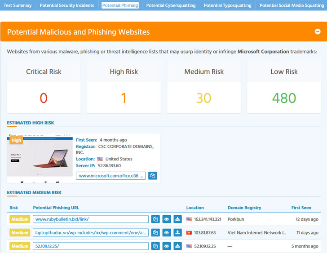Click the CSC CORPORATE DOMAINS registrar text
Screen dimensions: 327x253
(115, 149)
